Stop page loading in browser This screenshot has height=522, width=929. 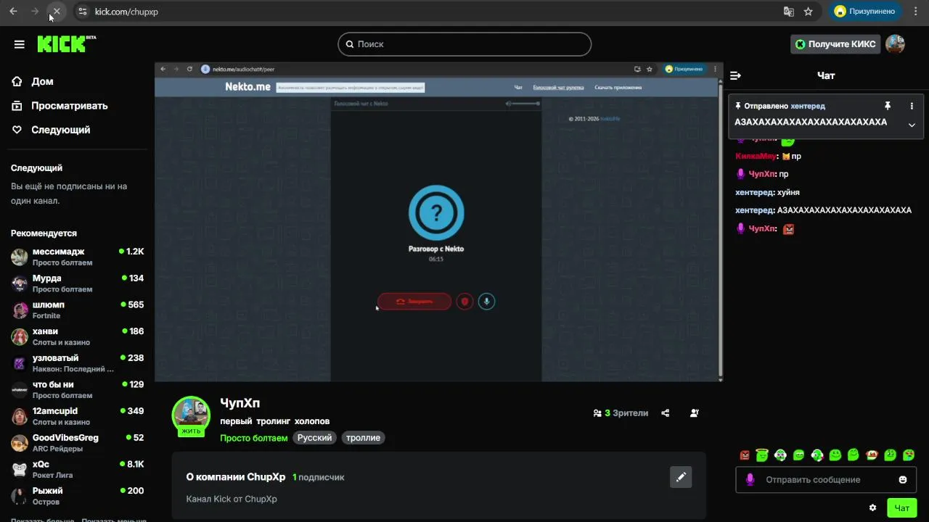pos(56,12)
